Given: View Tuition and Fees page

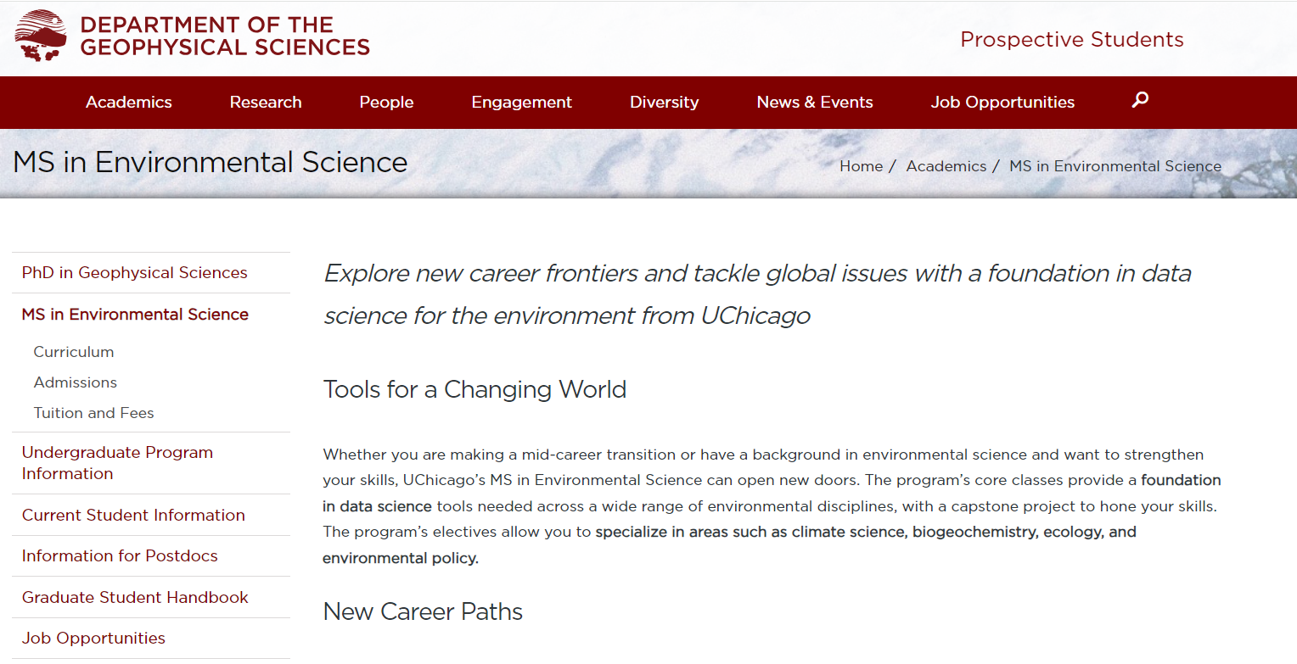Looking at the screenshot, I should pos(94,413).
